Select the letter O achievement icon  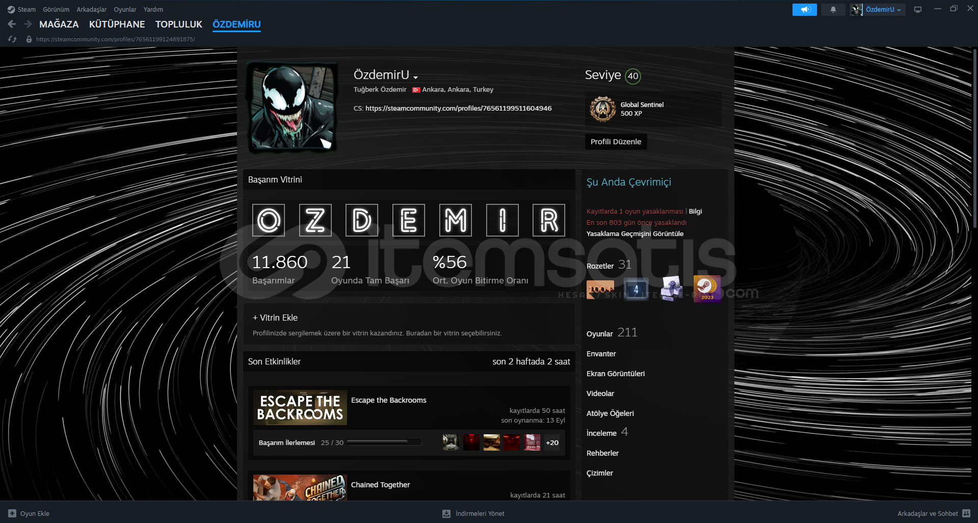click(269, 220)
